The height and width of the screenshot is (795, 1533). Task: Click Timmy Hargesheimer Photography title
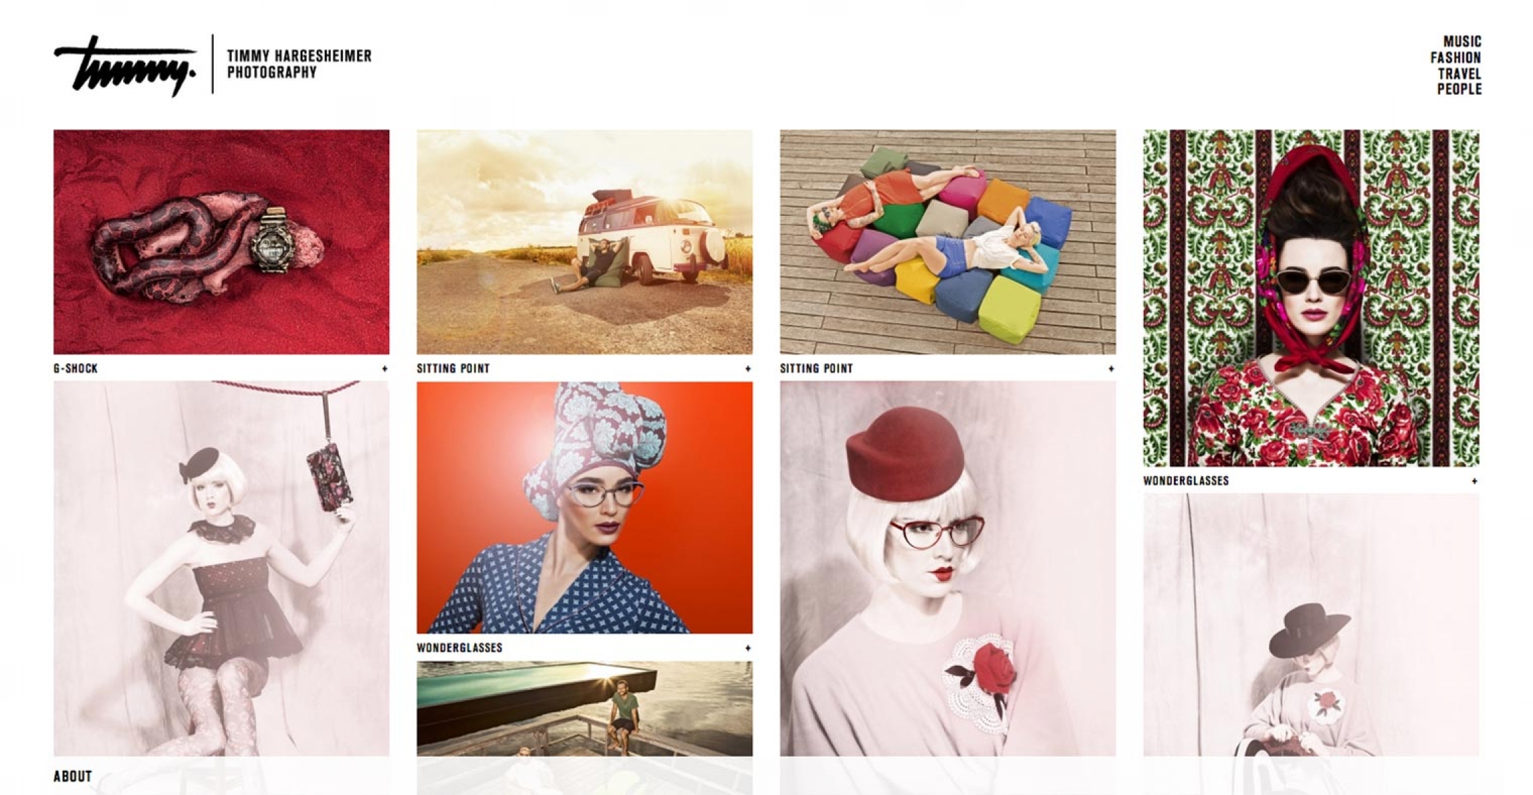[299, 64]
